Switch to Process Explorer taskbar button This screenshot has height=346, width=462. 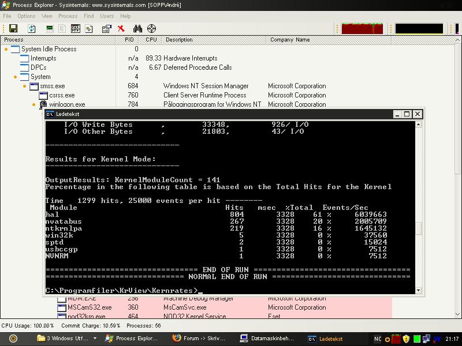coord(132,339)
